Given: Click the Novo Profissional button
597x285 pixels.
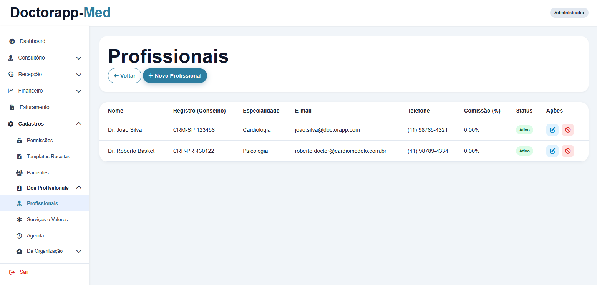Looking at the screenshot, I should [x=175, y=76].
